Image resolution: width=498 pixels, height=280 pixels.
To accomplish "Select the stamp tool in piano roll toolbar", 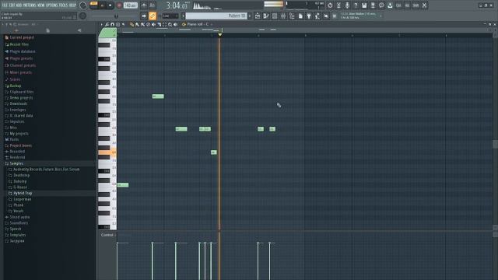I will coord(117,24).
